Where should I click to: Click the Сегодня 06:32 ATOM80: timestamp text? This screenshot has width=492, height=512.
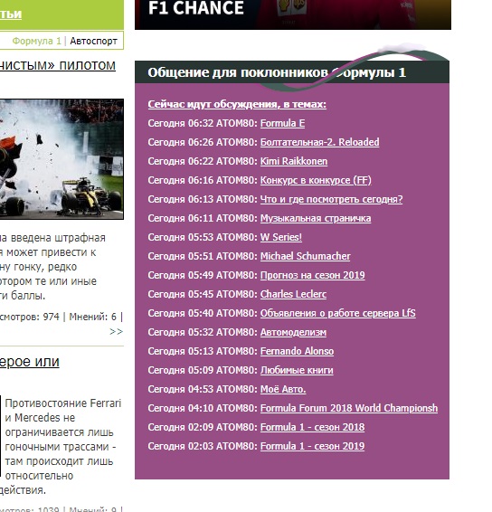pos(203,123)
